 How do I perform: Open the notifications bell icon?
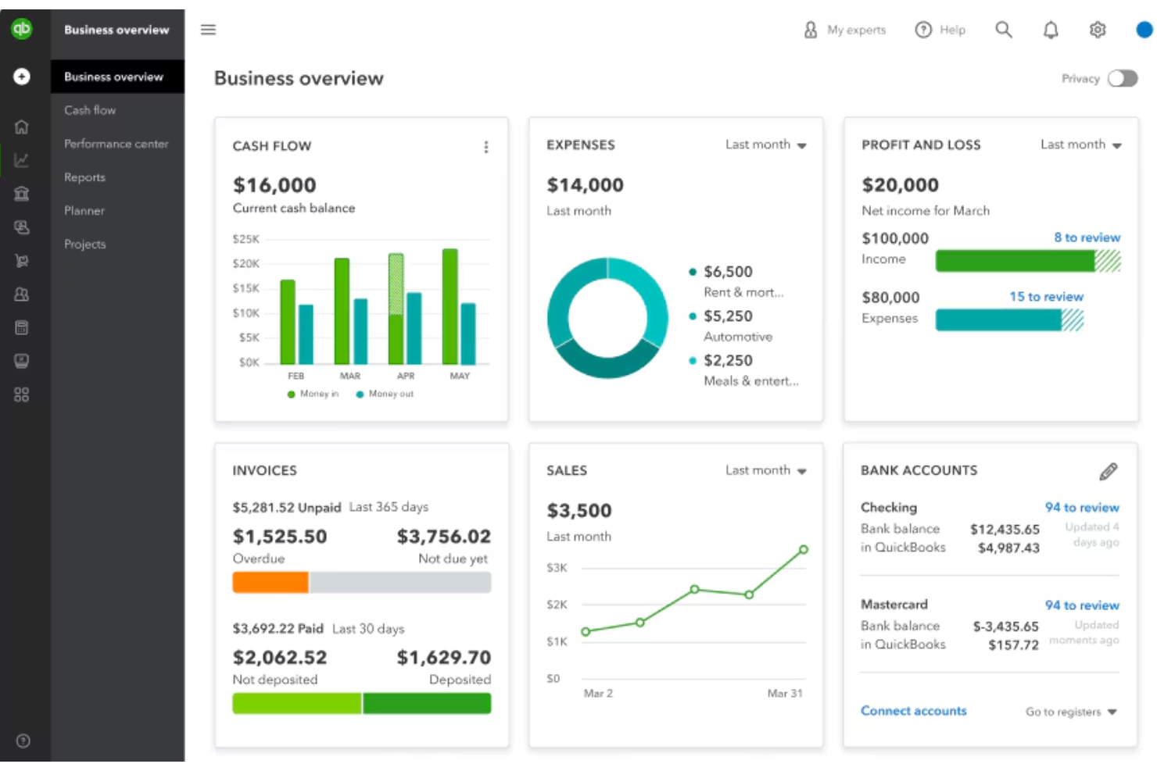(1051, 30)
